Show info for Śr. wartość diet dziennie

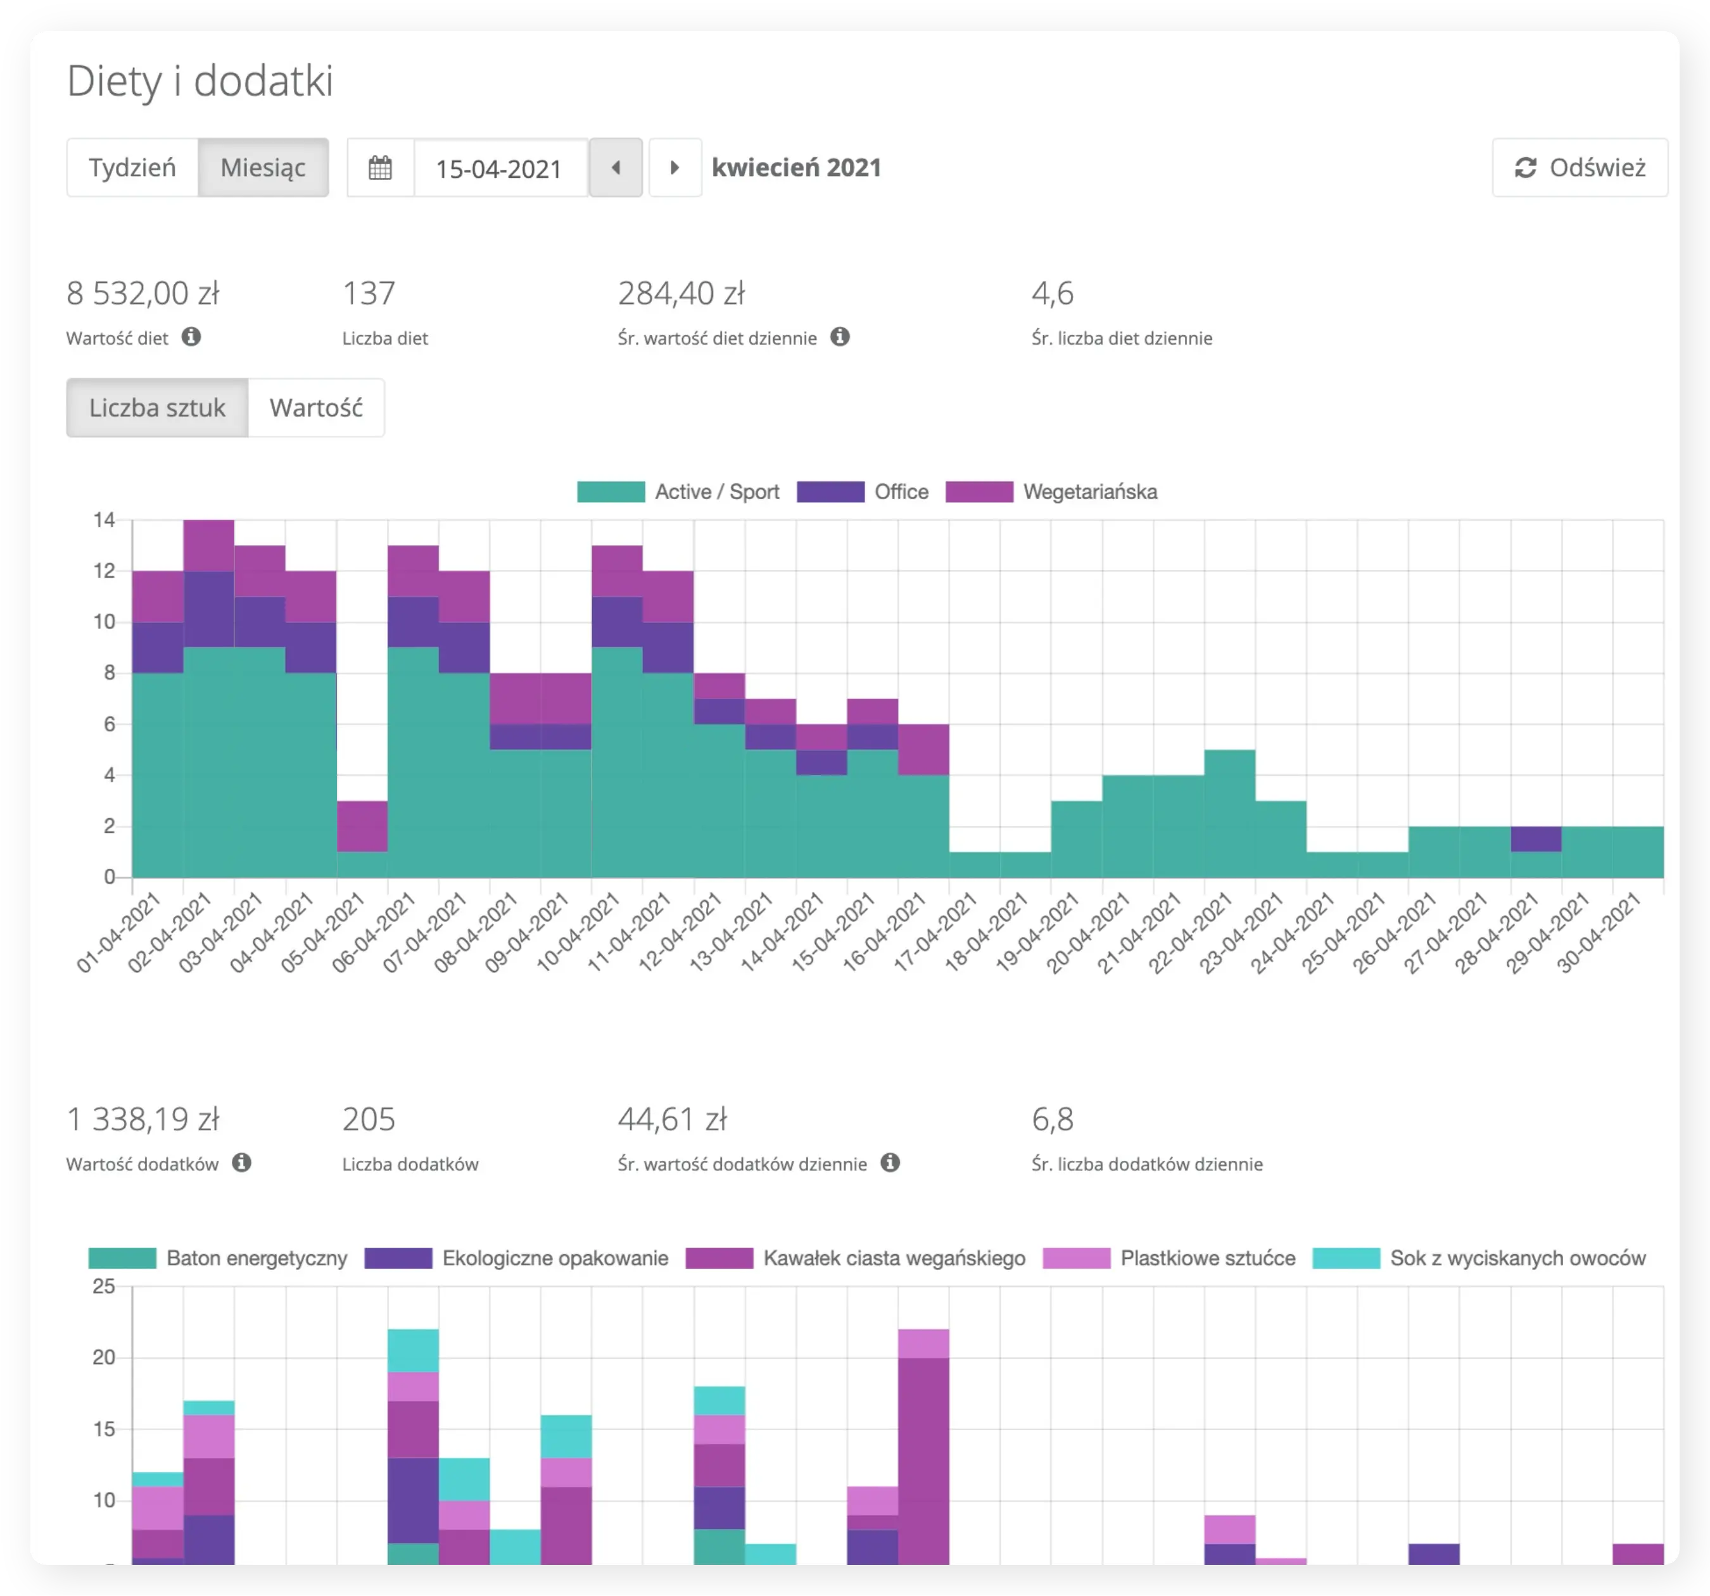(840, 338)
